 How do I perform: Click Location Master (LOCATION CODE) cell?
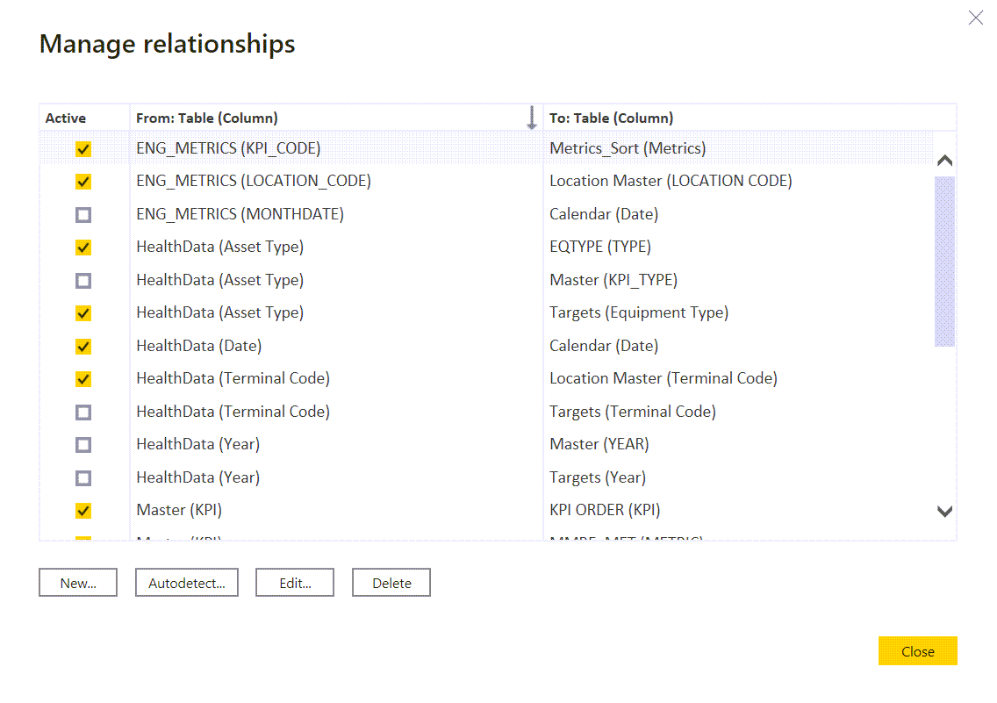tap(671, 181)
